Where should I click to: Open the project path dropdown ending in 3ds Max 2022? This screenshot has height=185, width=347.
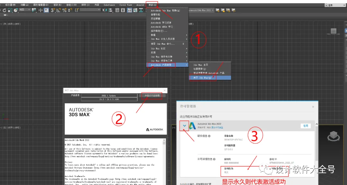[x=201, y=10]
